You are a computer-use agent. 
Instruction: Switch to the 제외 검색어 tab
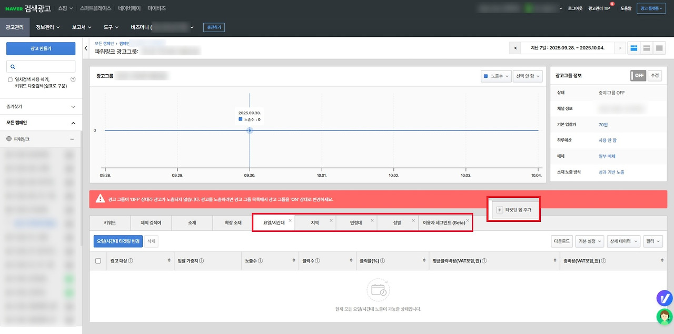pyautogui.click(x=151, y=223)
